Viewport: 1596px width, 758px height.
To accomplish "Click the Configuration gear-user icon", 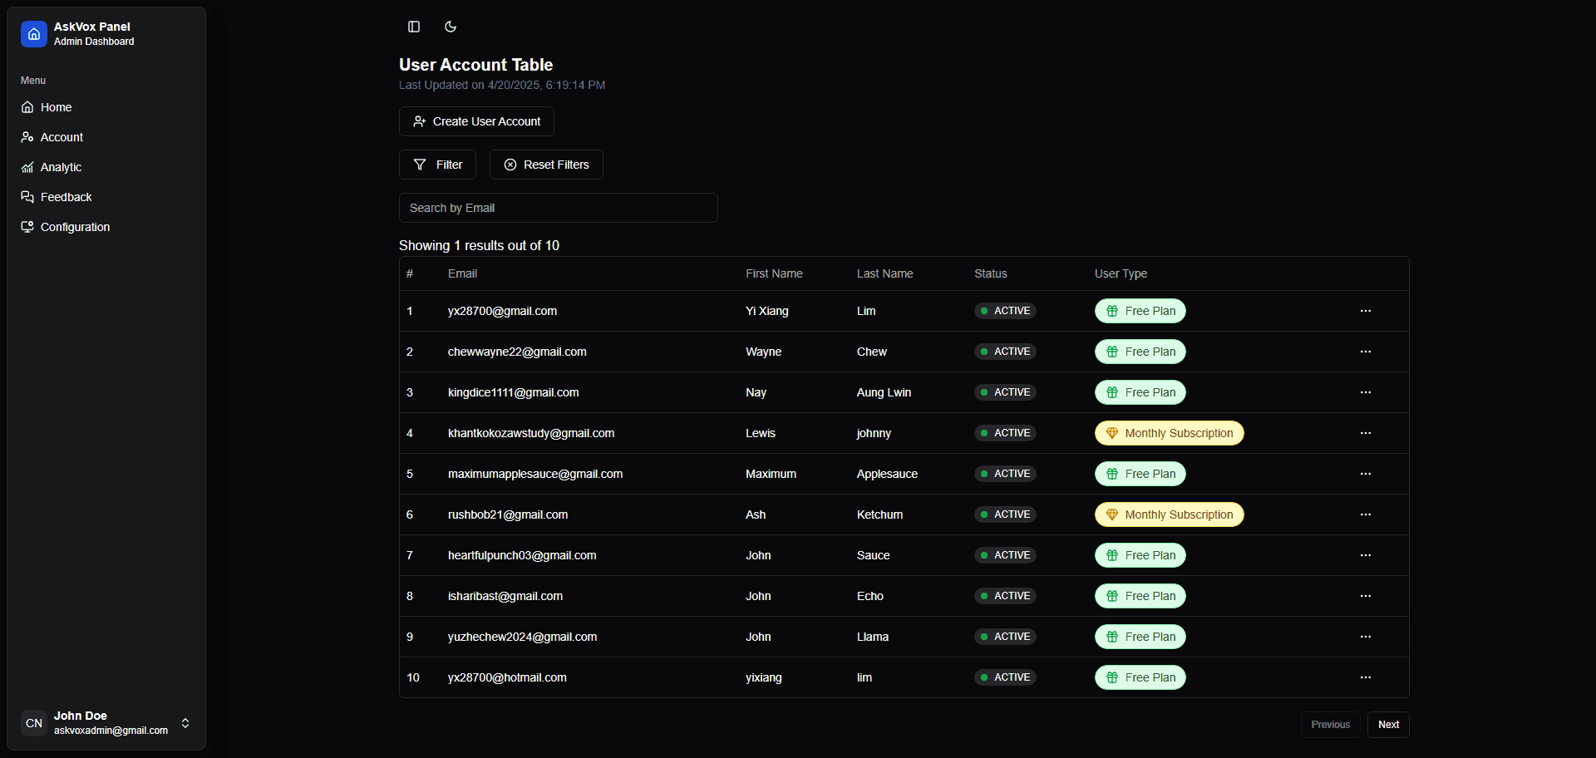I will click(x=27, y=227).
